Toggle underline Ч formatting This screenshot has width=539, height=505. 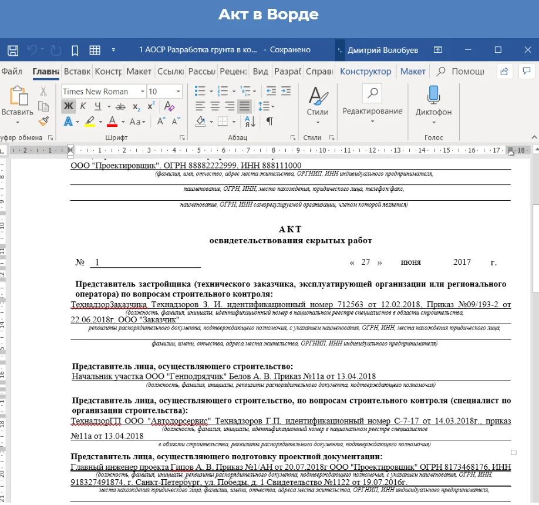(x=98, y=106)
